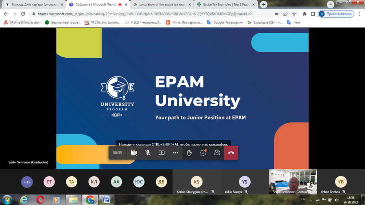The image size is (365, 205).
Task: Bookmark this page with star icon
Action: tap(294, 14)
